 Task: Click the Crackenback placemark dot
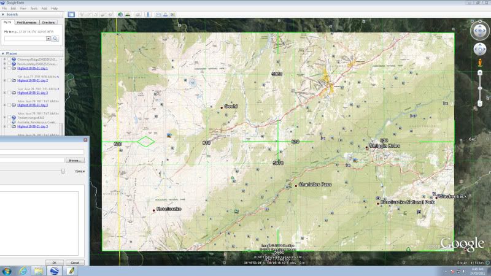[x=436, y=197]
